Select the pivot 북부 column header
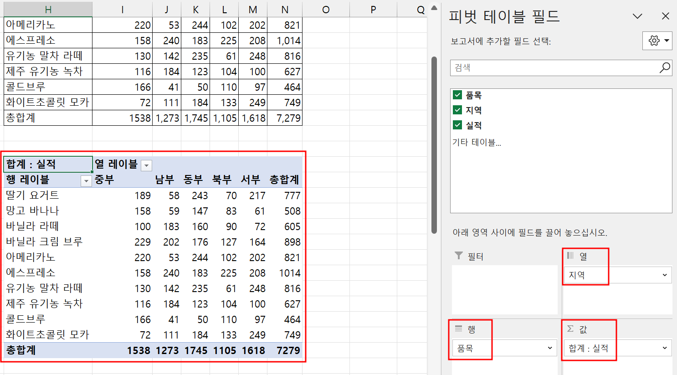This screenshot has height=375, width=677. point(224,180)
